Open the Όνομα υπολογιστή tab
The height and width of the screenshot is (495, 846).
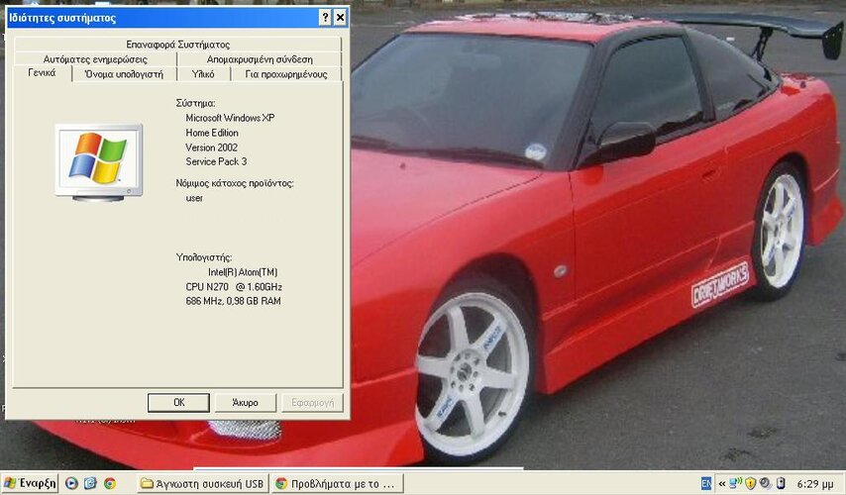[124, 74]
